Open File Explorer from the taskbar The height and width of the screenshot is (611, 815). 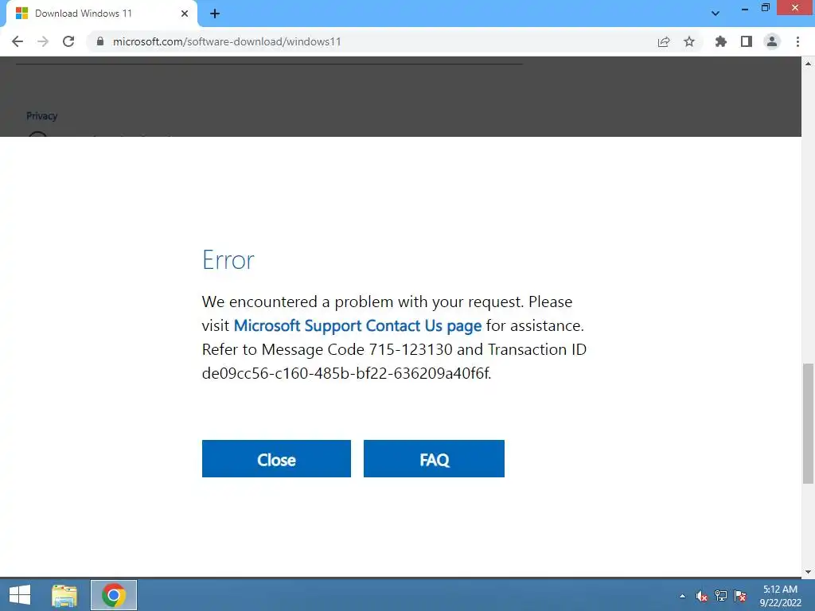64,595
